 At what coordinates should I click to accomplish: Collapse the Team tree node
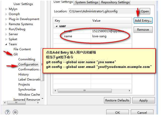[6, 44]
